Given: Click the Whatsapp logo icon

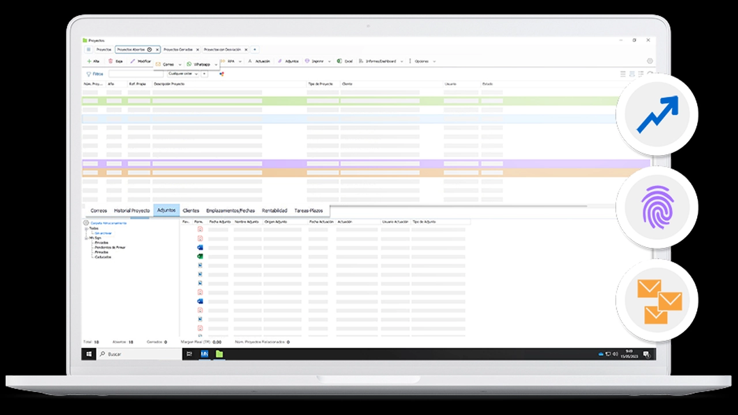Looking at the screenshot, I should pos(189,65).
